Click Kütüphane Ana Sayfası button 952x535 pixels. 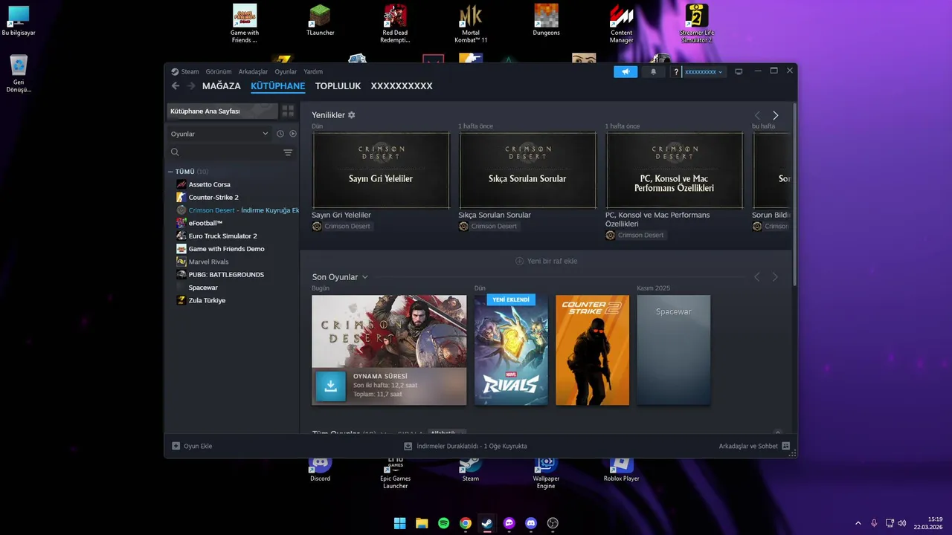pyautogui.click(x=222, y=111)
